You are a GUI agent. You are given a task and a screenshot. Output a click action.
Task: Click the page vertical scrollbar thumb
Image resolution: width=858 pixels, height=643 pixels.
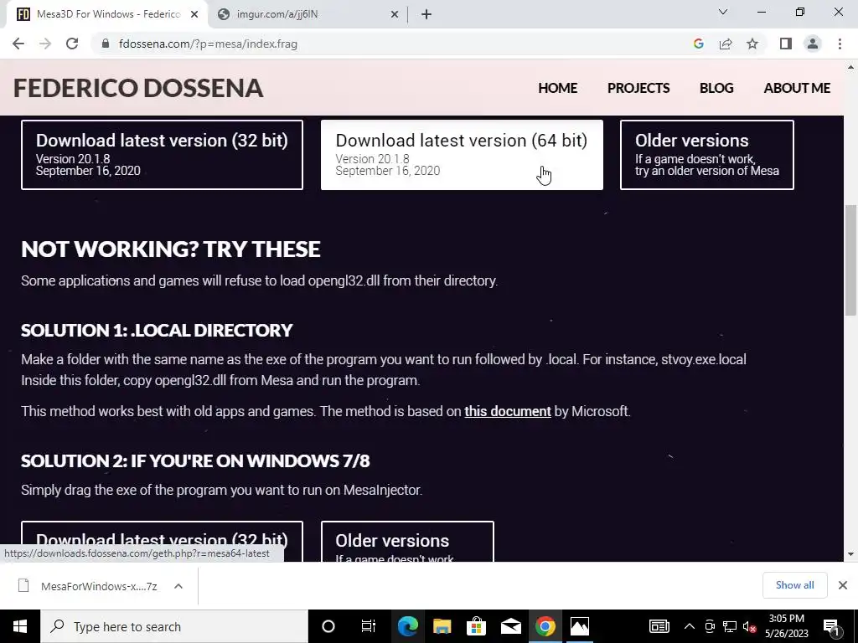coord(850,260)
